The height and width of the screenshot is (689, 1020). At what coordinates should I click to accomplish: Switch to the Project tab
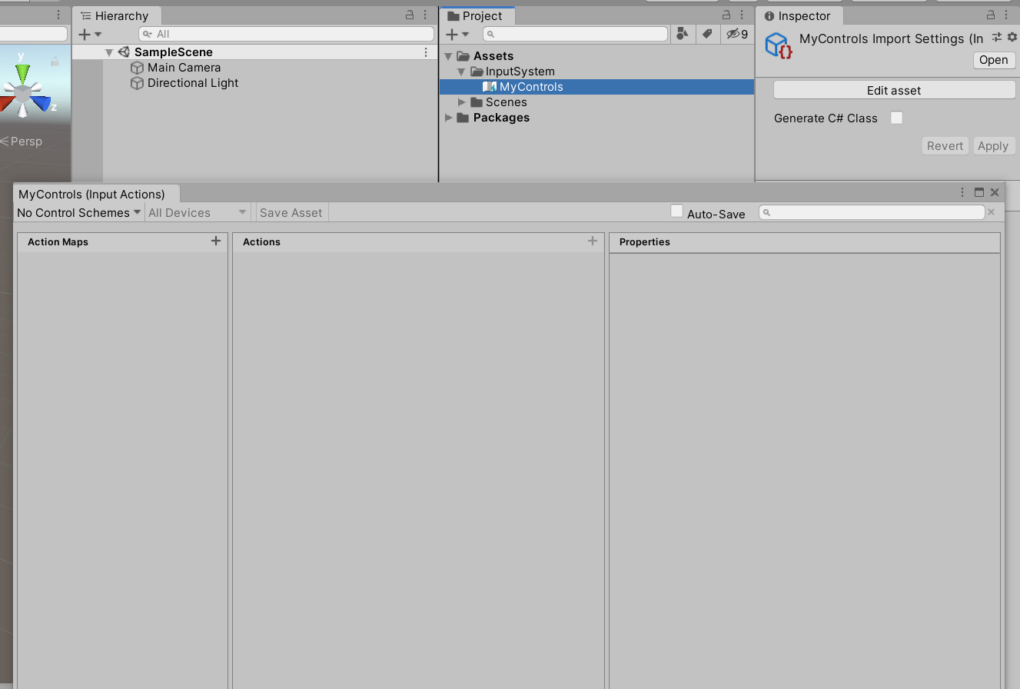click(x=477, y=15)
